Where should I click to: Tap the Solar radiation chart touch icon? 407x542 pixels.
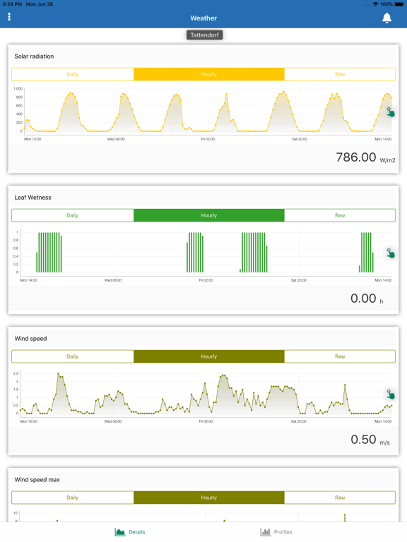pyautogui.click(x=390, y=112)
